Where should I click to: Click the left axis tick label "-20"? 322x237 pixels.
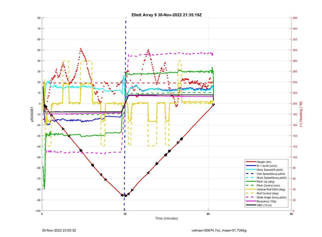pyautogui.click(x=38, y=125)
